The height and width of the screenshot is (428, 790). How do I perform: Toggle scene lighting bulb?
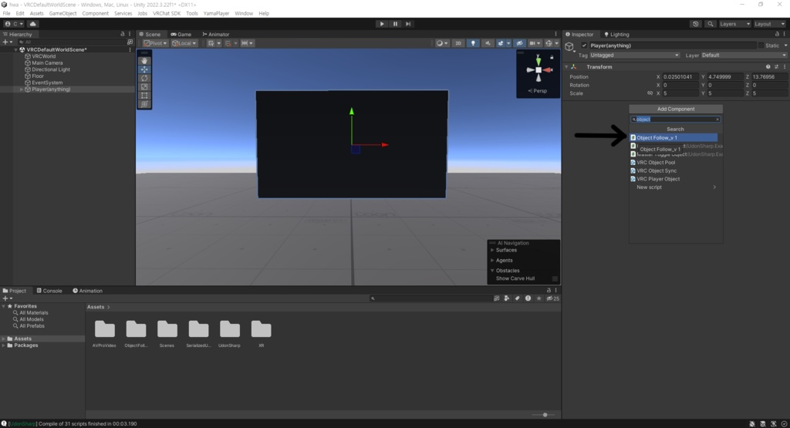473,43
